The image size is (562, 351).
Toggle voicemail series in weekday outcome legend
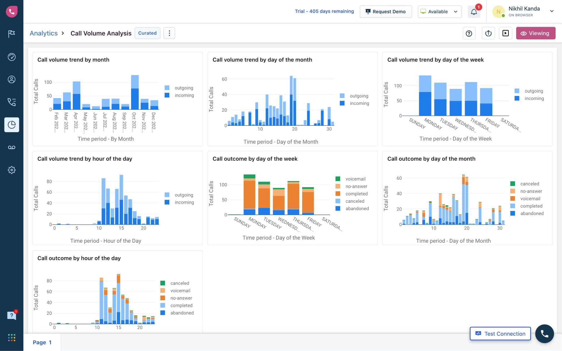(x=355, y=179)
